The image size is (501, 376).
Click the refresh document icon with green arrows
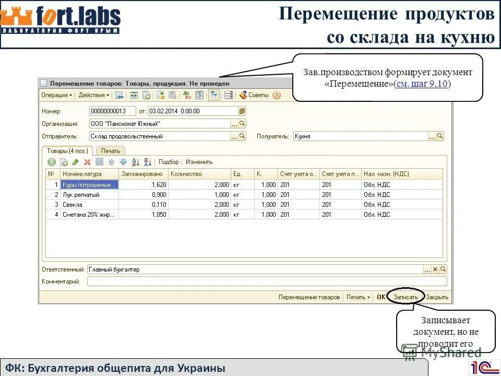point(134,95)
